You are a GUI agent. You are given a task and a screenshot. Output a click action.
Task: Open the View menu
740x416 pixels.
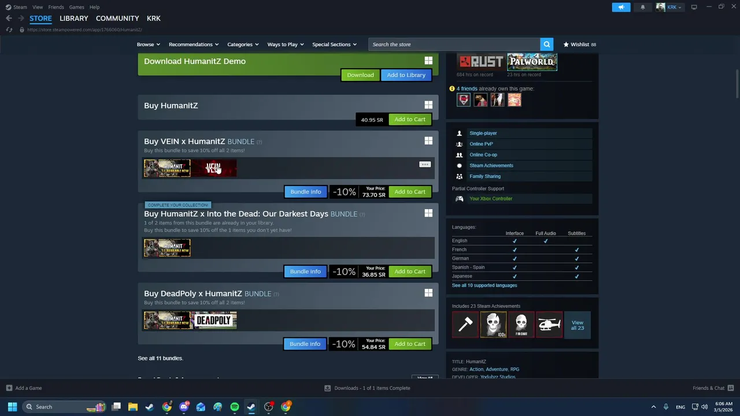38,7
